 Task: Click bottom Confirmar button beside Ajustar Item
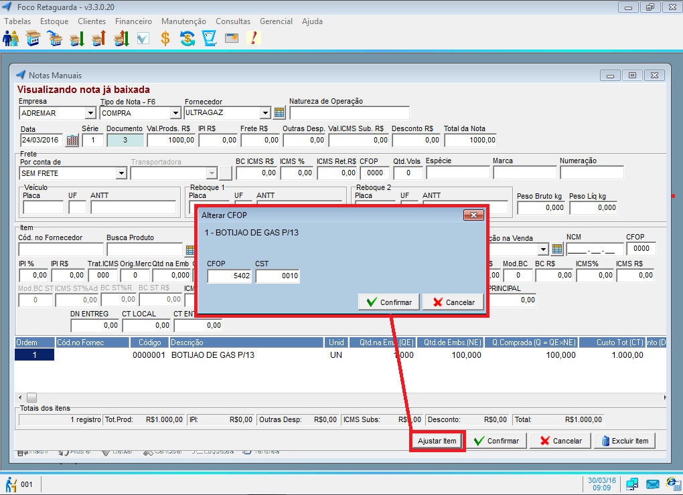point(496,441)
